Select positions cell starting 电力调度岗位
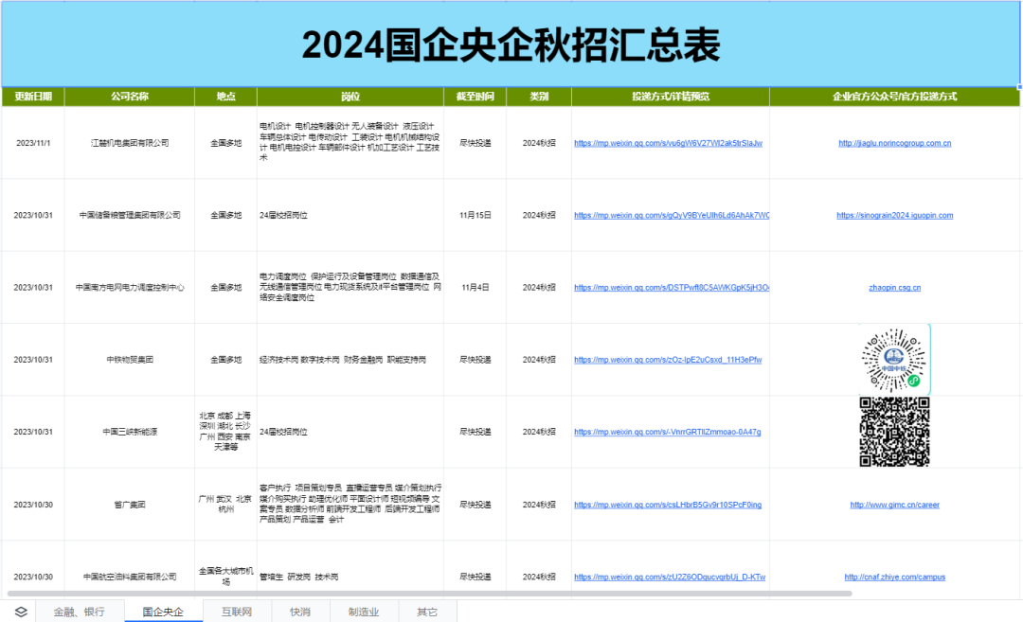This screenshot has height=622, width=1023. (x=350, y=288)
